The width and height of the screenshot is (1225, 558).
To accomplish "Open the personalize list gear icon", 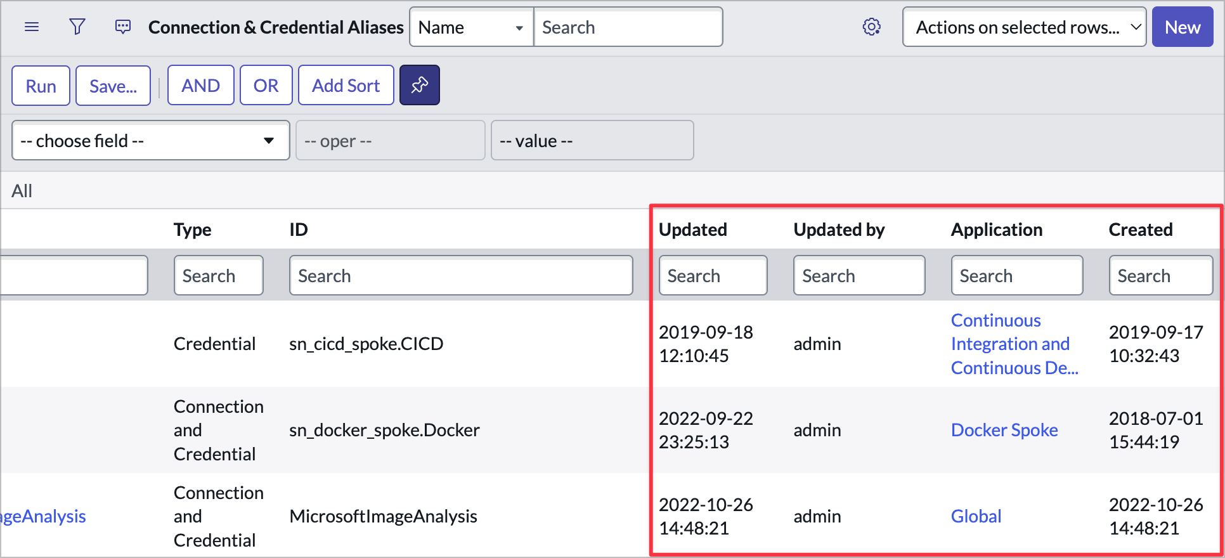I will click(x=872, y=27).
